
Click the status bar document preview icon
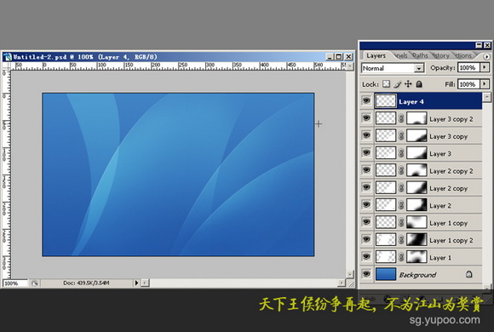coord(34,283)
